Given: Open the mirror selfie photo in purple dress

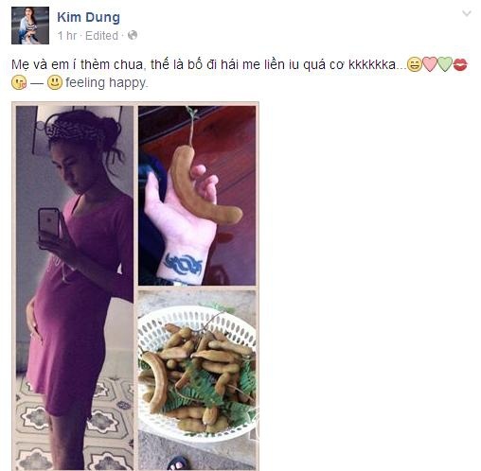Looking at the screenshot, I should 75,288.
